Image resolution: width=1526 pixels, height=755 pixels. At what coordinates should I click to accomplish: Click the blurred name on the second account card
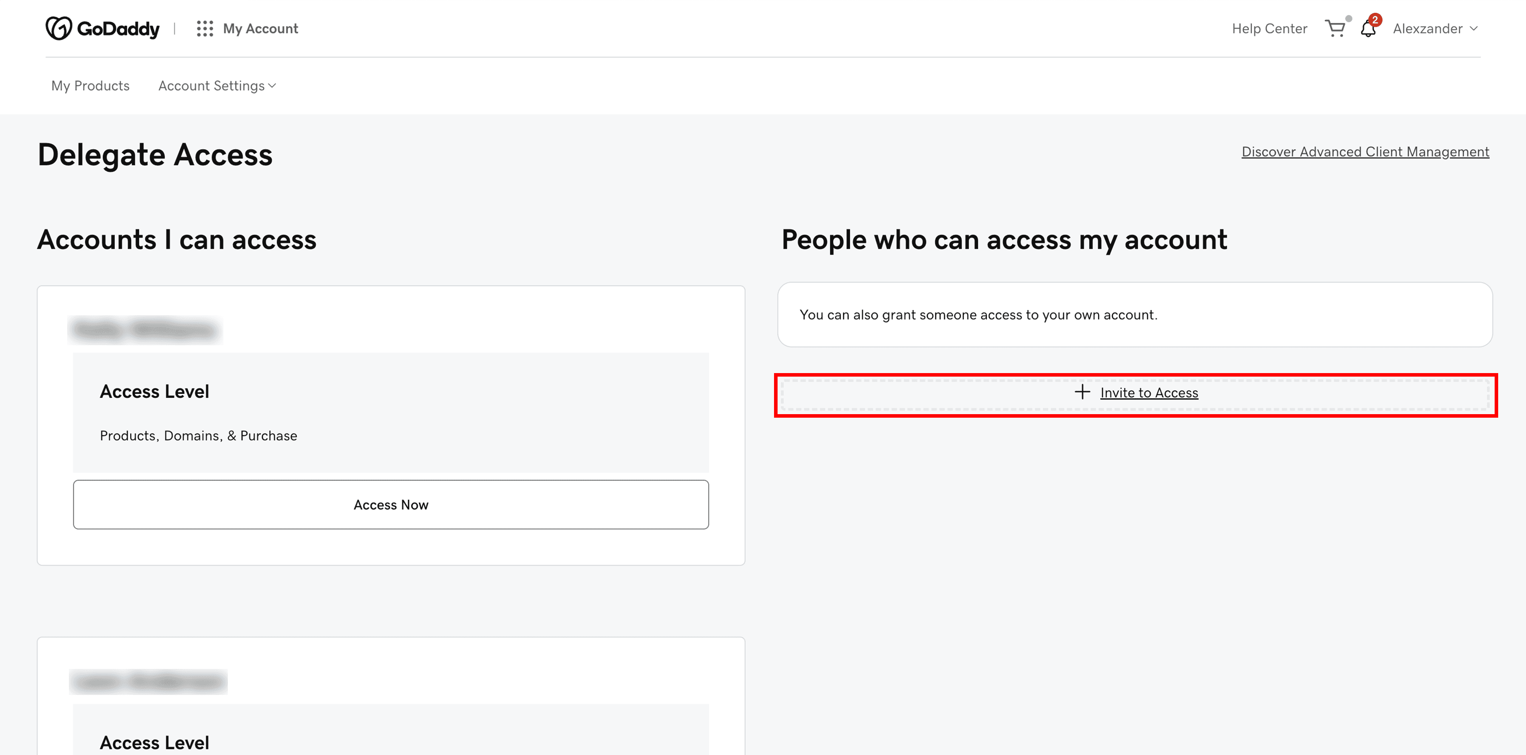pos(147,681)
